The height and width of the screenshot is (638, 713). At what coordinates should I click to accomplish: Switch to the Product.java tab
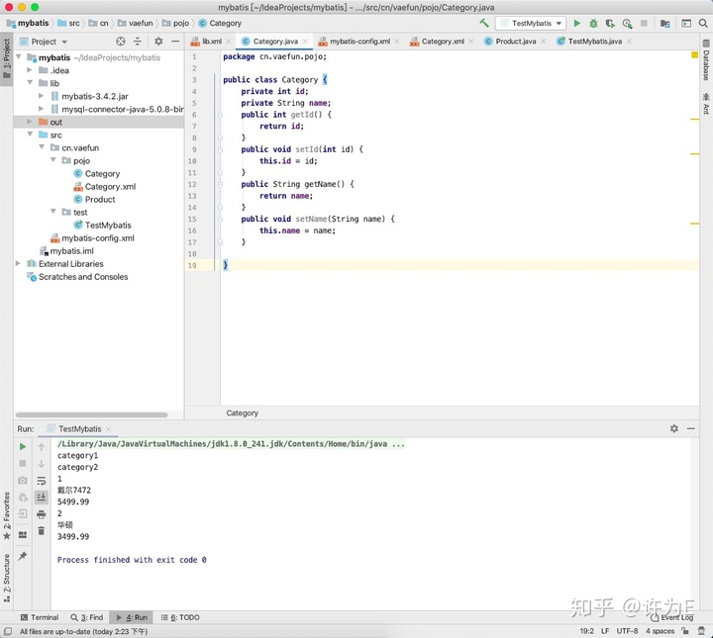point(515,42)
